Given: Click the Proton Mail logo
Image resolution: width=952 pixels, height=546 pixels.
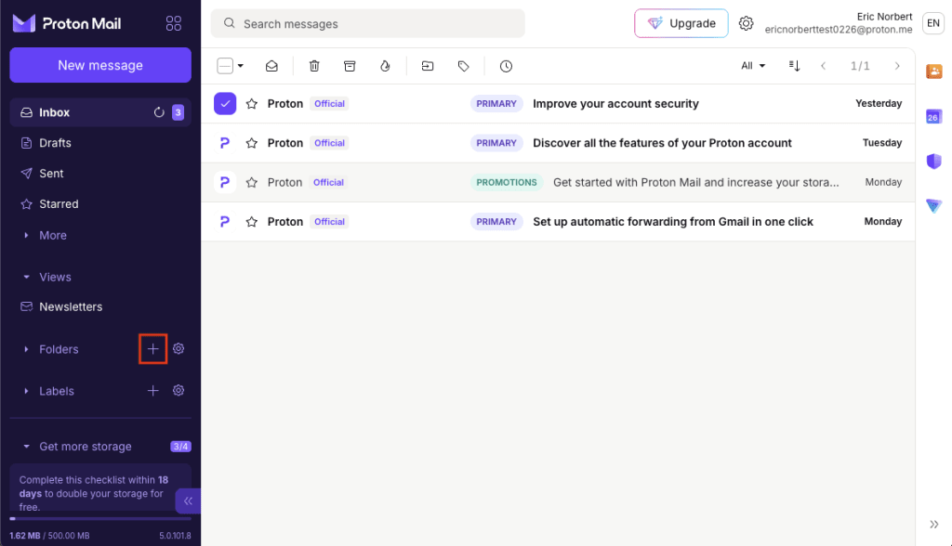Looking at the screenshot, I should (x=67, y=23).
